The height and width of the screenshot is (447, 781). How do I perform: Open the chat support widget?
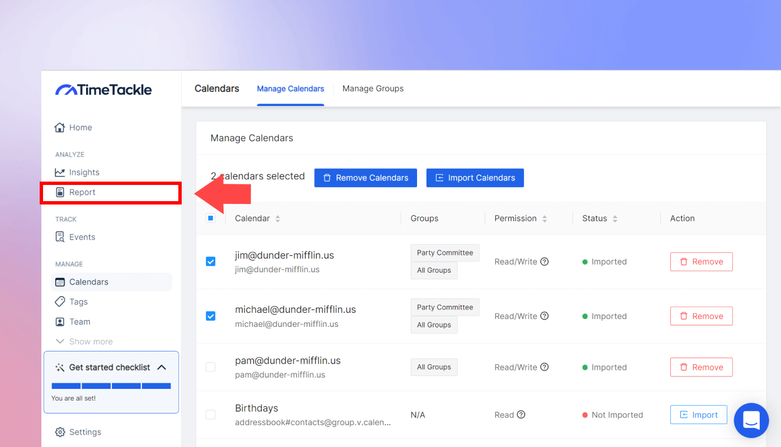[x=751, y=421]
